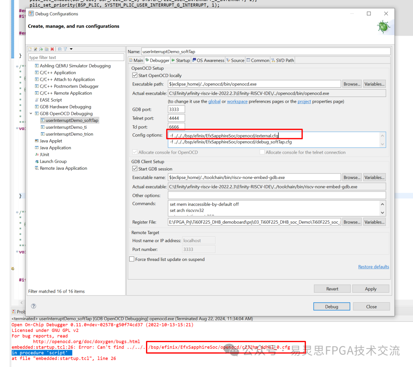Click the Telnet port field
Screen dimensions: 413x367
pos(176,118)
